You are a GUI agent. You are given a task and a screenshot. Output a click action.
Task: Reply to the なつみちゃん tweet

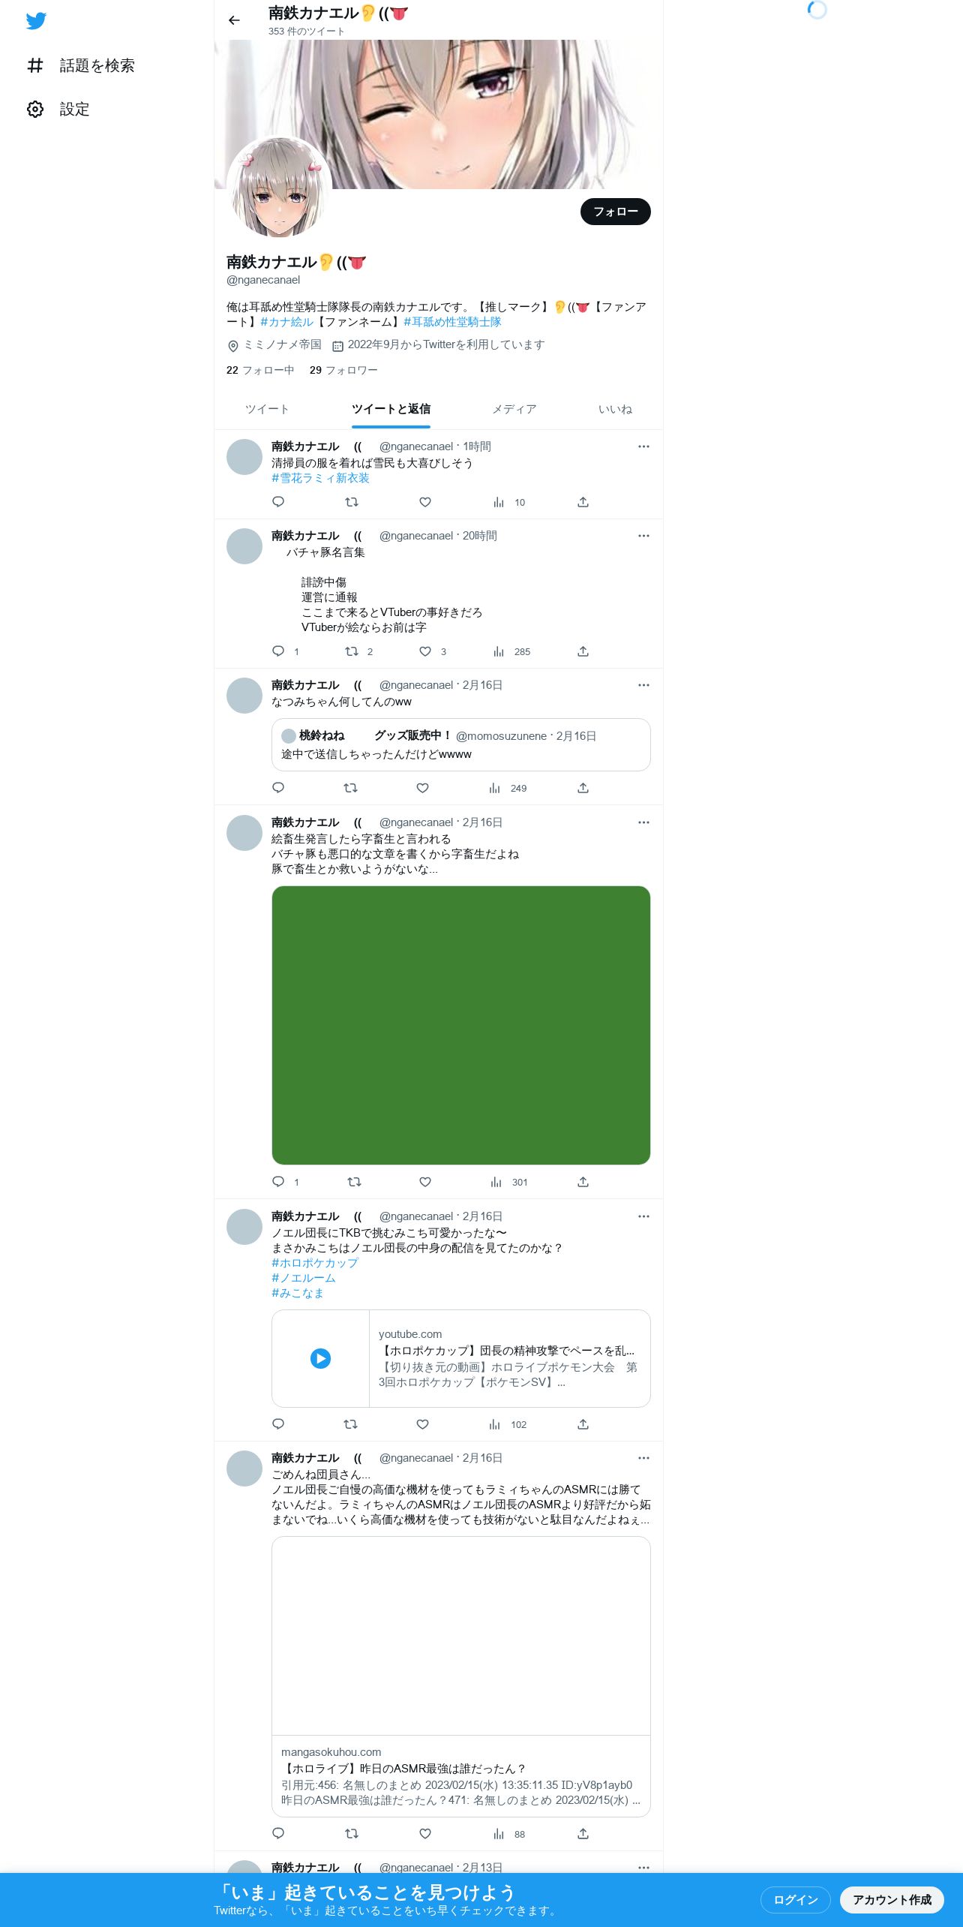click(x=278, y=788)
